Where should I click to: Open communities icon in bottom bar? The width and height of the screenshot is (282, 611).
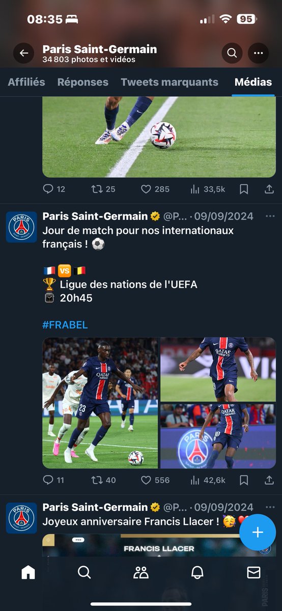pyautogui.click(x=141, y=573)
